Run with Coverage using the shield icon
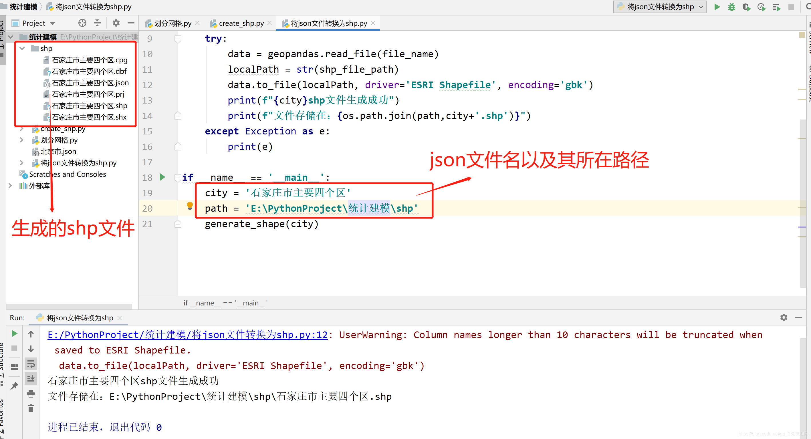Viewport: 811px width, 439px height. [746, 7]
